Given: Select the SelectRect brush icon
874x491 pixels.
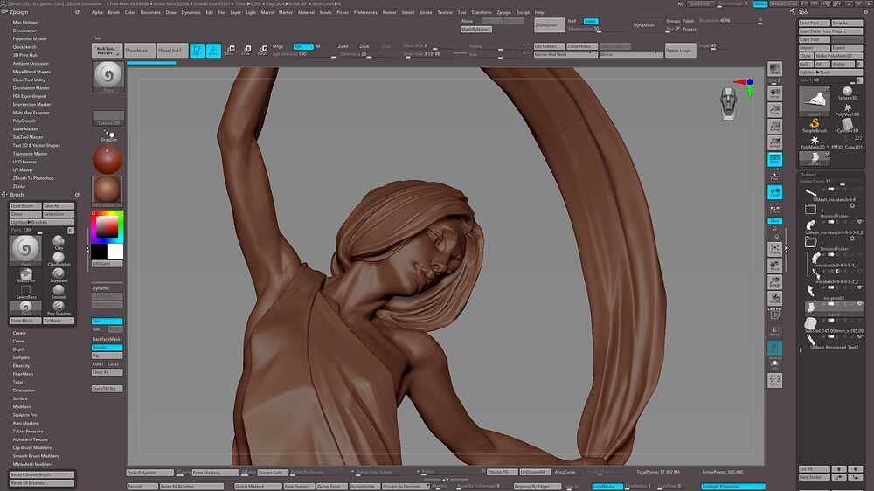Looking at the screenshot, I should click(25, 290).
